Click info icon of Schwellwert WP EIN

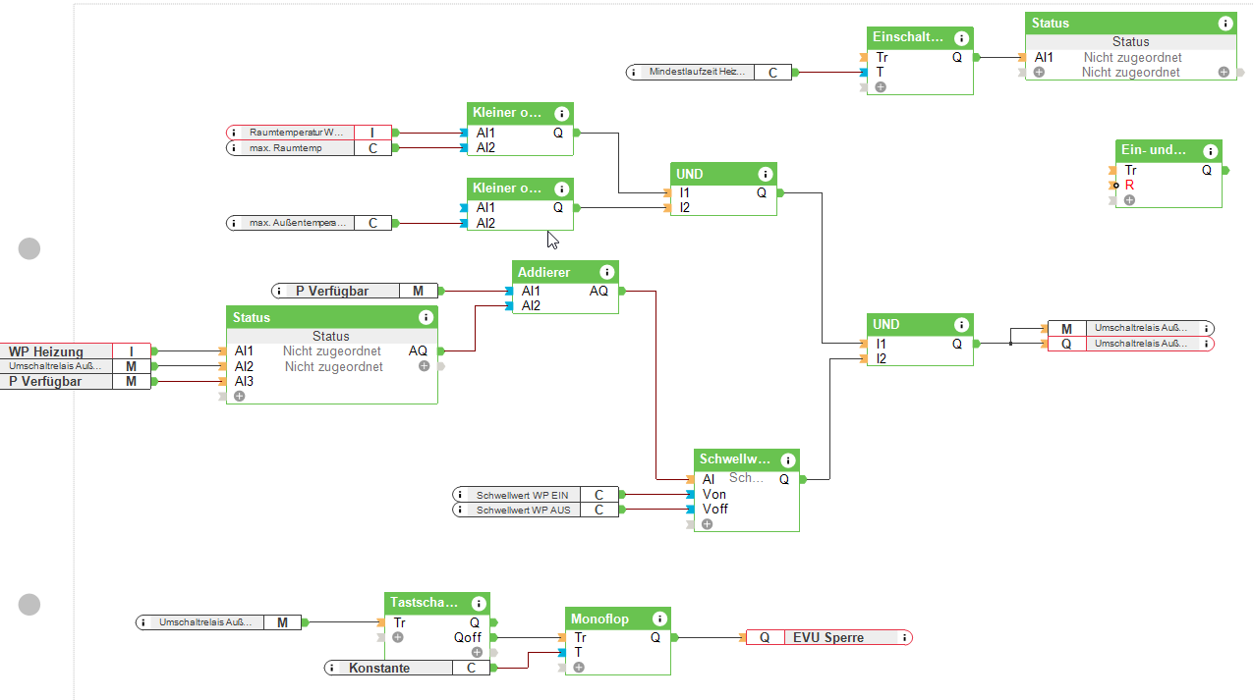[x=462, y=495]
